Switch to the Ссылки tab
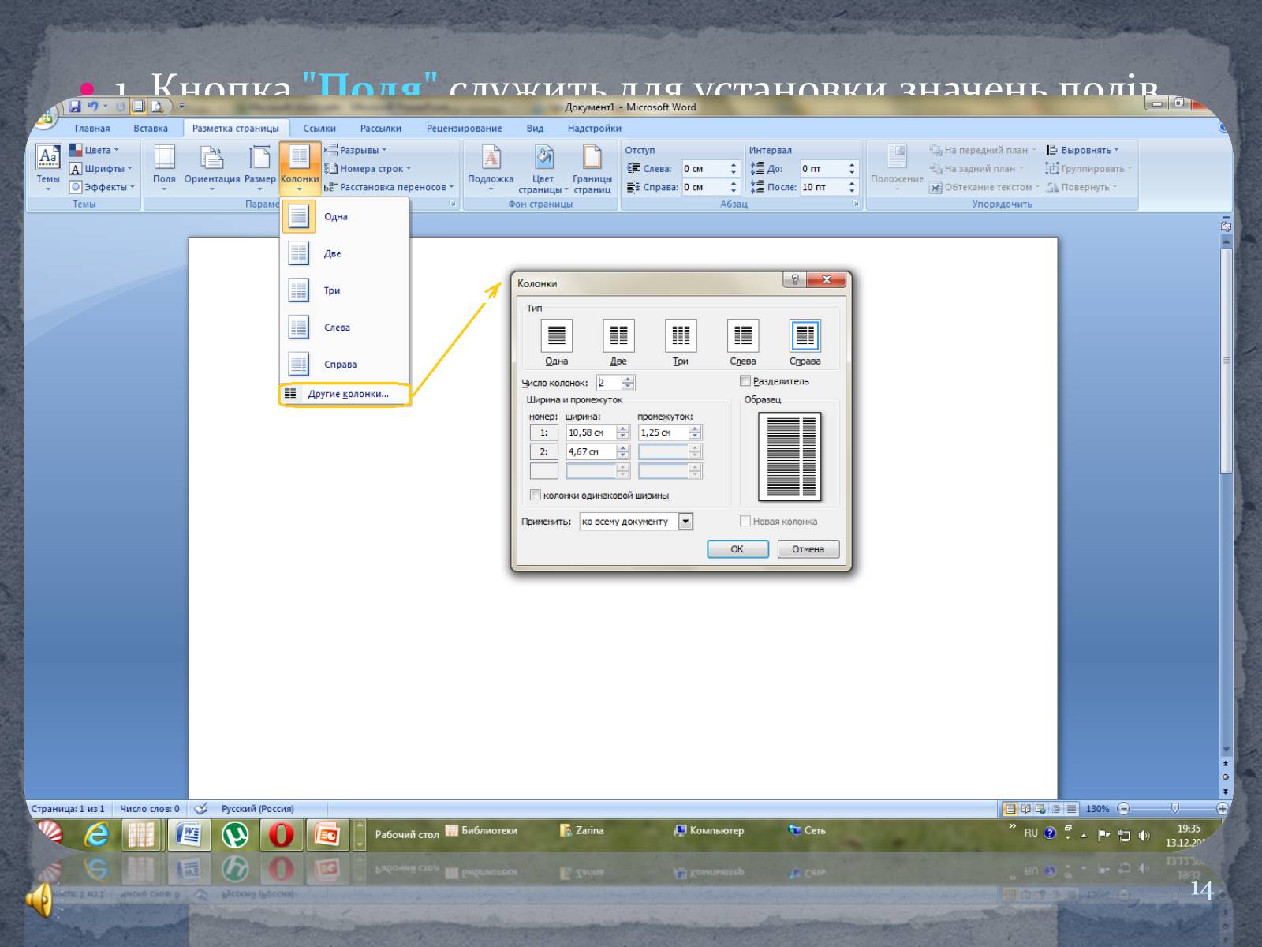 (x=319, y=128)
